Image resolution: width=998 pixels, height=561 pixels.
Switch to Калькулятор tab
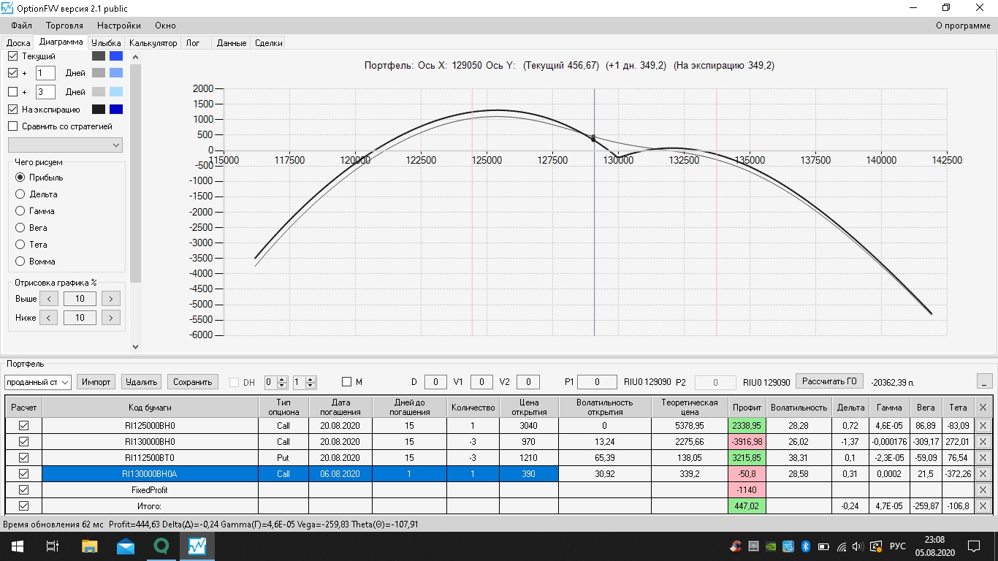(153, 43)
